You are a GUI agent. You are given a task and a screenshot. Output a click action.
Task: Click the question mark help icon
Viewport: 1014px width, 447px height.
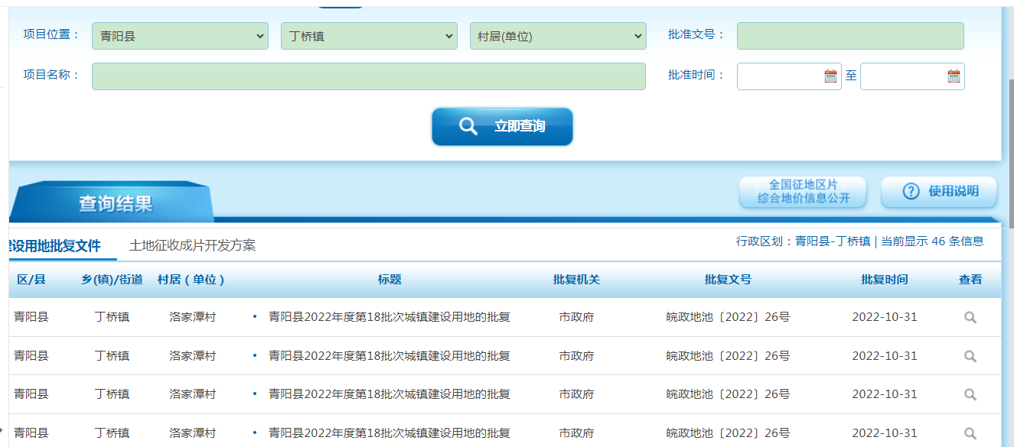[911, 192]
